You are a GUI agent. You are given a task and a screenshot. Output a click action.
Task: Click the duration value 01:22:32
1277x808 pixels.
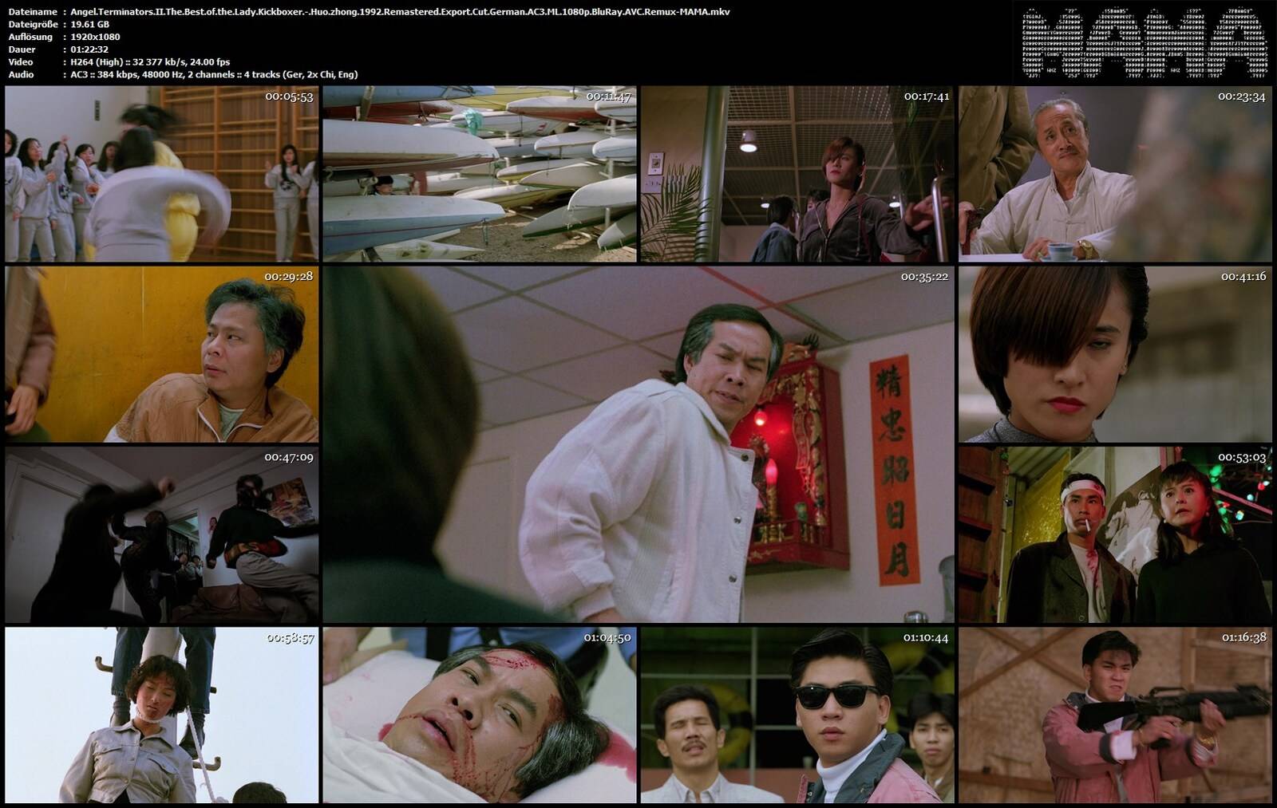[x=89, y=49]
